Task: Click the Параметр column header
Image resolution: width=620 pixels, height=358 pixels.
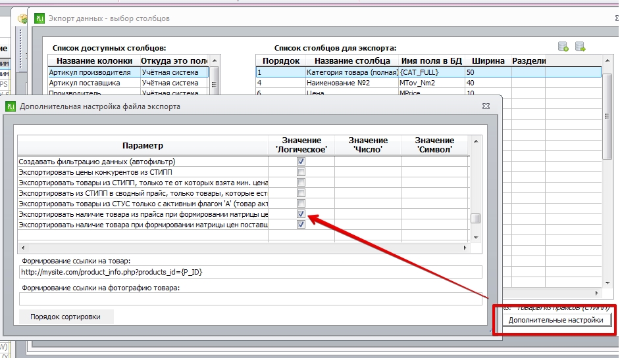Action: click(143, 145)
